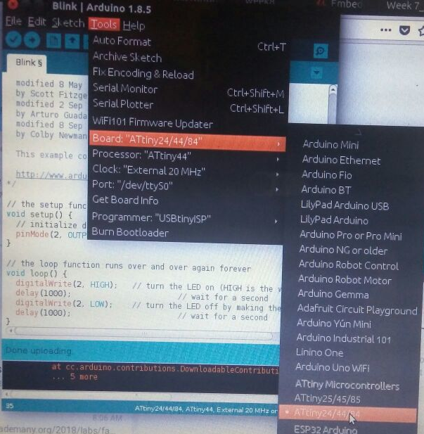Click Burn Bootloader

pyautogui.click(x=186, y=233)
